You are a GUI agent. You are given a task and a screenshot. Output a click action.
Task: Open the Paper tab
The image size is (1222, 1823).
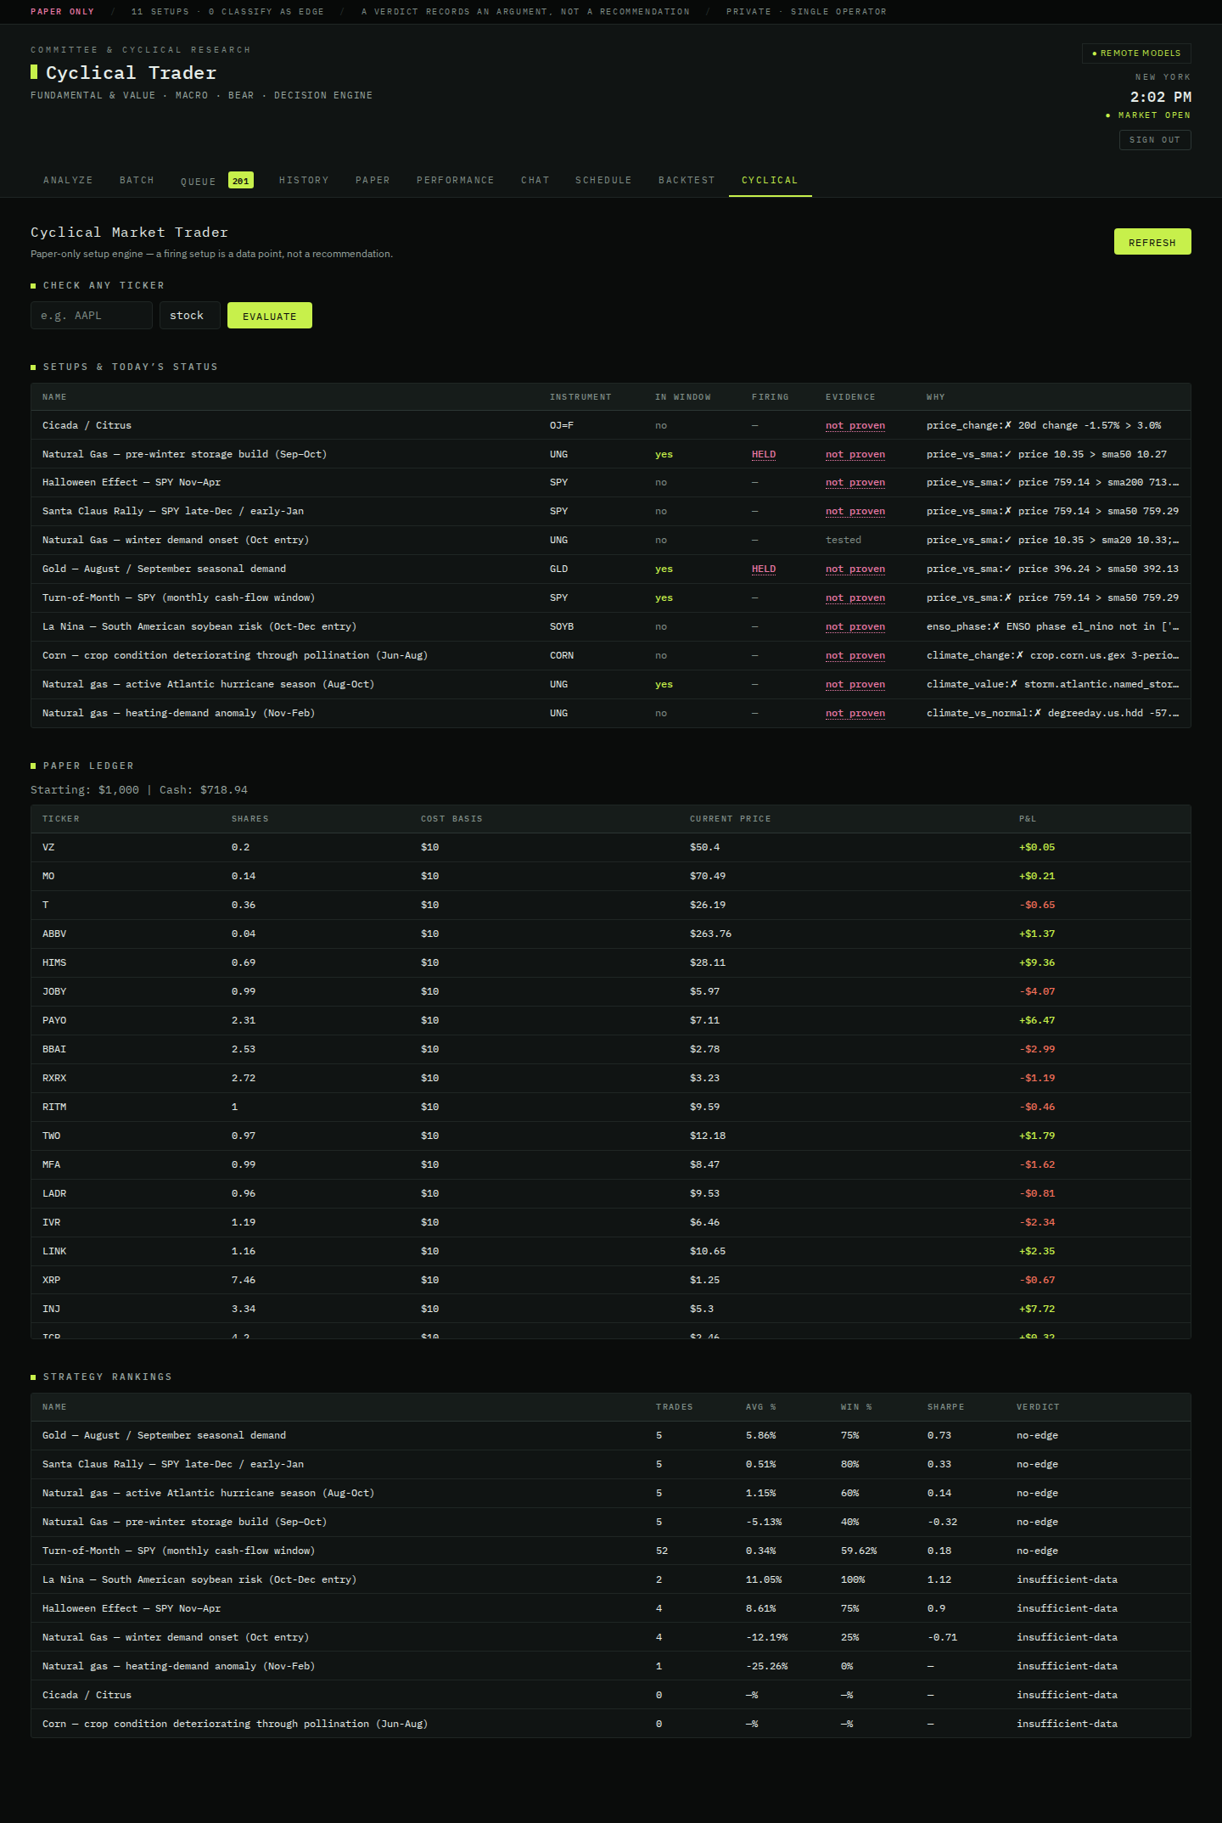tap(373, 180)
